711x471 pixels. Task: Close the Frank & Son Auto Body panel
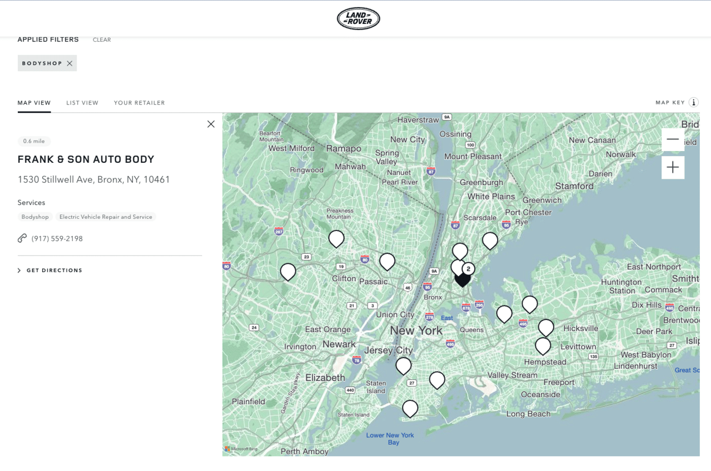(x=211, y=124)
